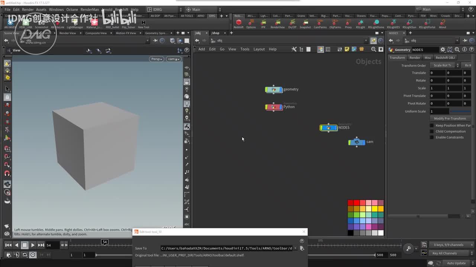The width and height of the screenshot is (476, 267).
Task: Click the tool dialog's Save To file chooser icon
Action: coord(302,248)
